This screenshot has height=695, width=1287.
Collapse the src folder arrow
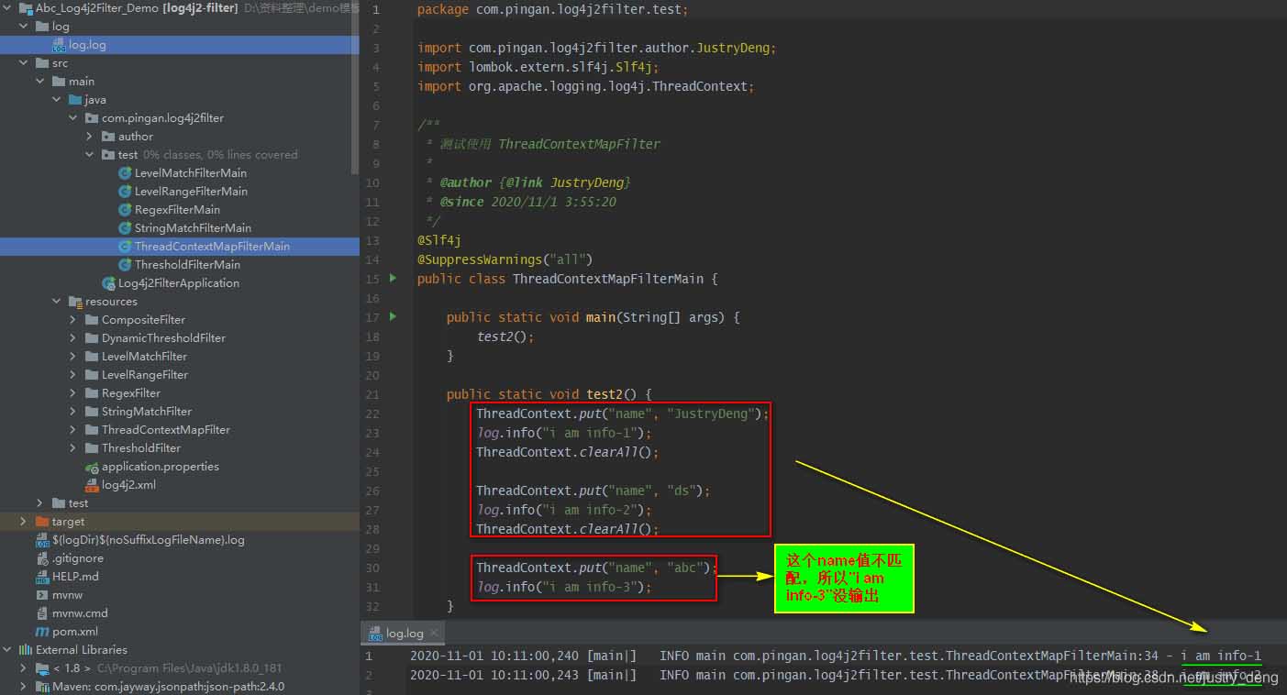[25, 63]
